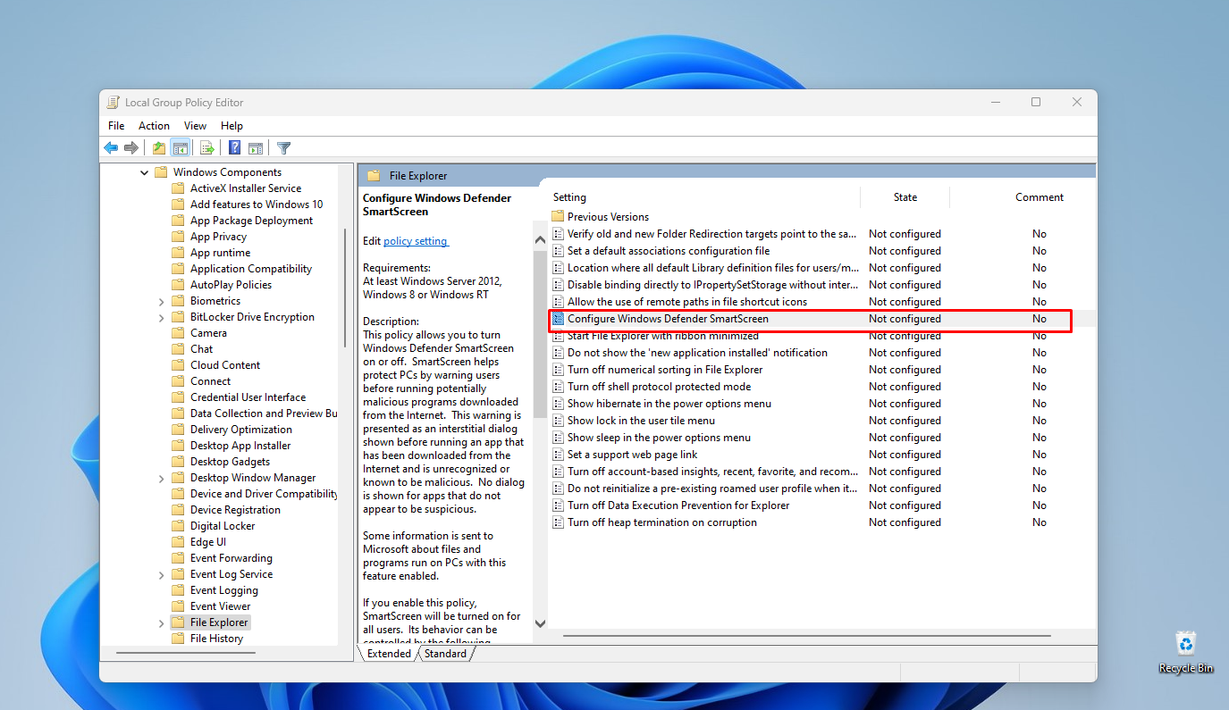This screenshot has width=1229, height=710.
Task: Sort the list by the Comment column header
Action: (x=1040, y=197)
